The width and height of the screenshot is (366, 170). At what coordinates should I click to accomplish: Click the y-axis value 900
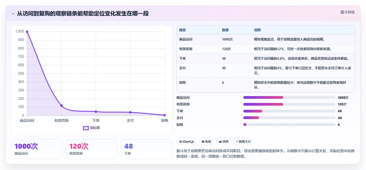(x=21, y=40)
